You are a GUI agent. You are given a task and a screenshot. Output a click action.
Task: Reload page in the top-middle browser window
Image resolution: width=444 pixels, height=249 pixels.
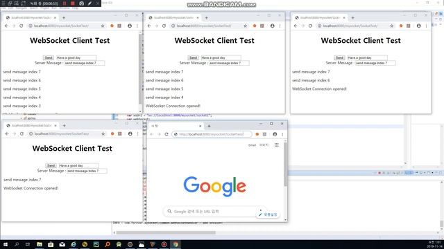164,26
